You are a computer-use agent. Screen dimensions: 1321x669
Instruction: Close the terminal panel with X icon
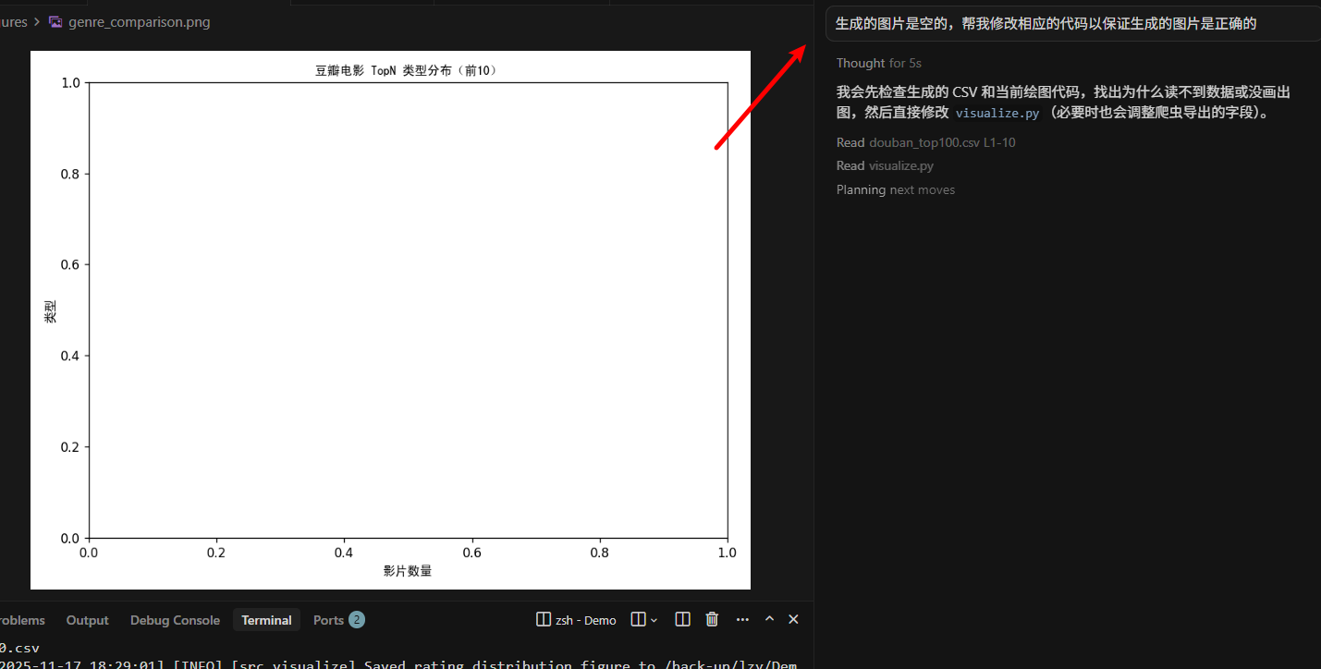(x=793, y=619)
